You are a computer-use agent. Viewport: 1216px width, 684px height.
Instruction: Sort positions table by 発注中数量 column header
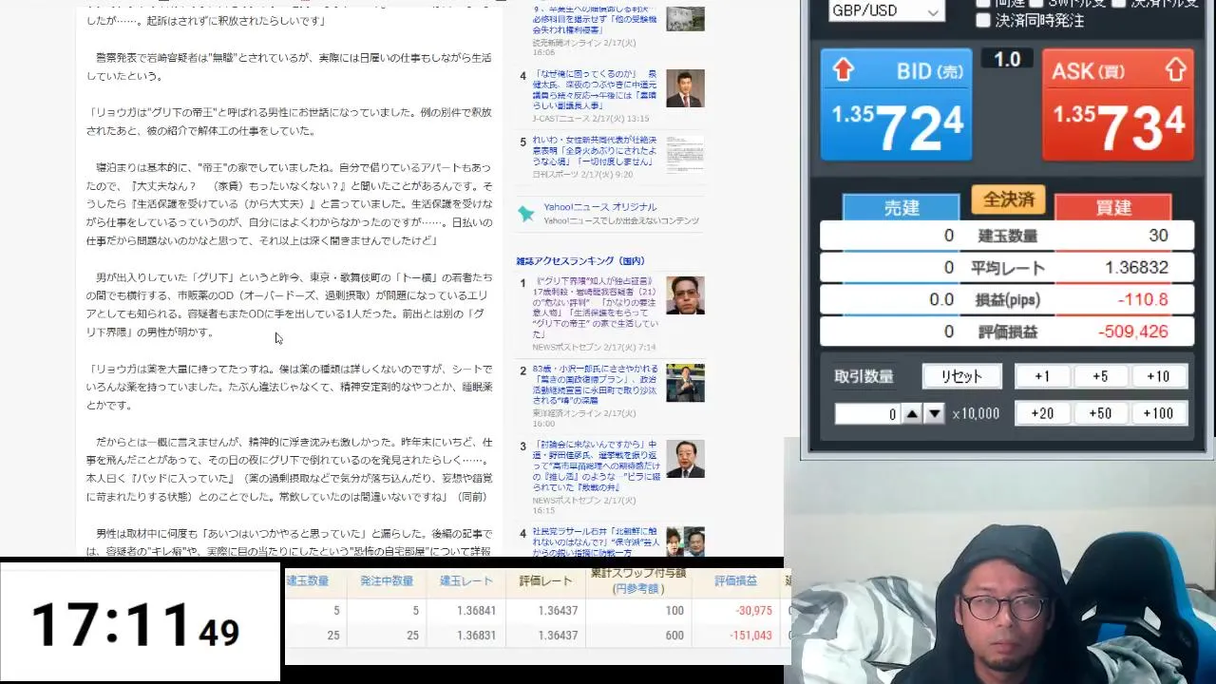386,581
